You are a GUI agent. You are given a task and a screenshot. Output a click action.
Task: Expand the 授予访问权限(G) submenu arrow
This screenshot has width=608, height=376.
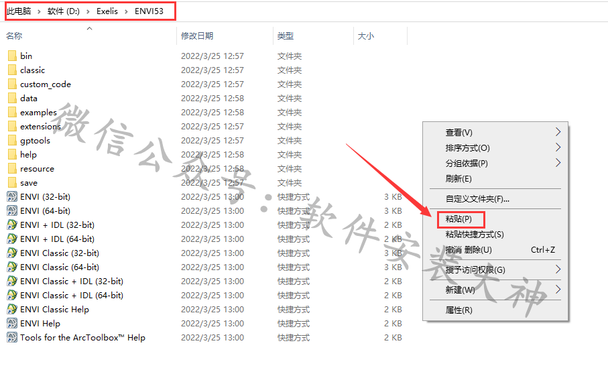tap(558, 269)
